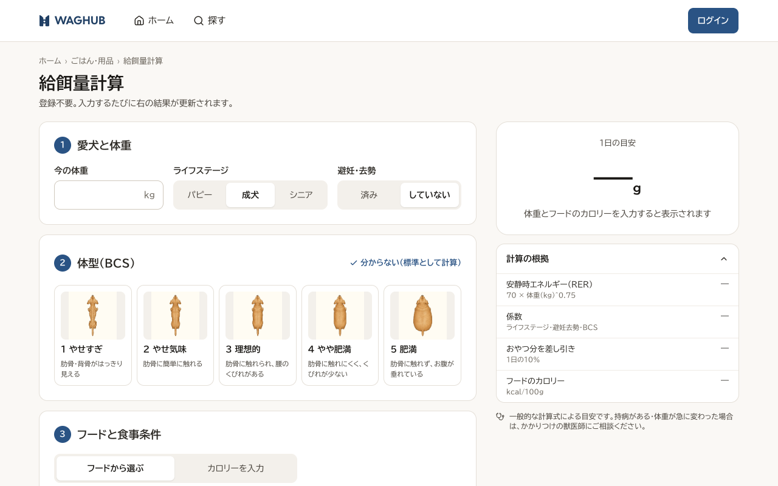Select BCS card 4 やや肥満
This screenshot has width=778, height=486.
point(340,335)
